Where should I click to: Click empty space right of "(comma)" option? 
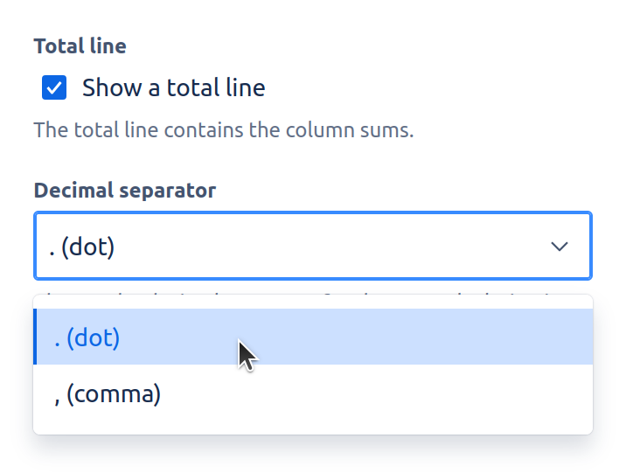[376, 394]
